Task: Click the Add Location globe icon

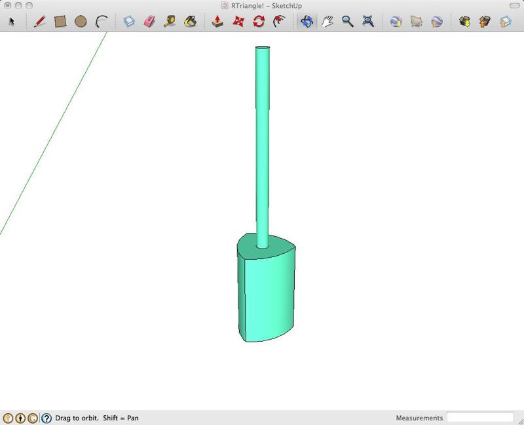Action: click(396, 22)
